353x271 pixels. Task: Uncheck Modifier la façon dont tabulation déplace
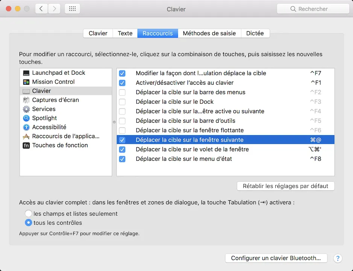pyautogui.click(x=122, y=73)
